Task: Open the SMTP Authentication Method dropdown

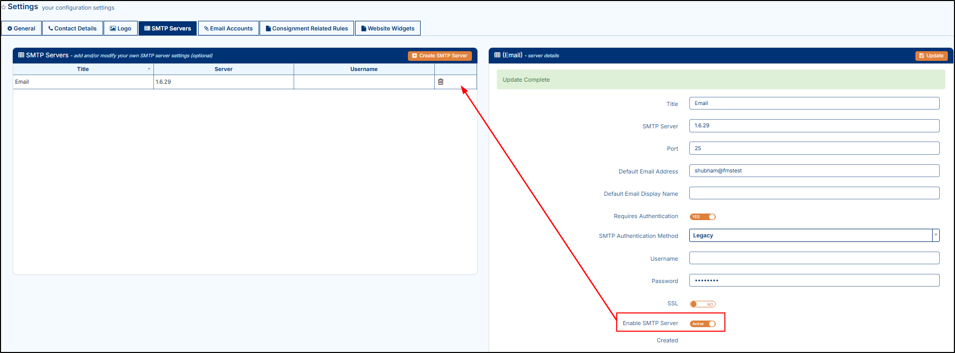Action: [x=814, y=235]
